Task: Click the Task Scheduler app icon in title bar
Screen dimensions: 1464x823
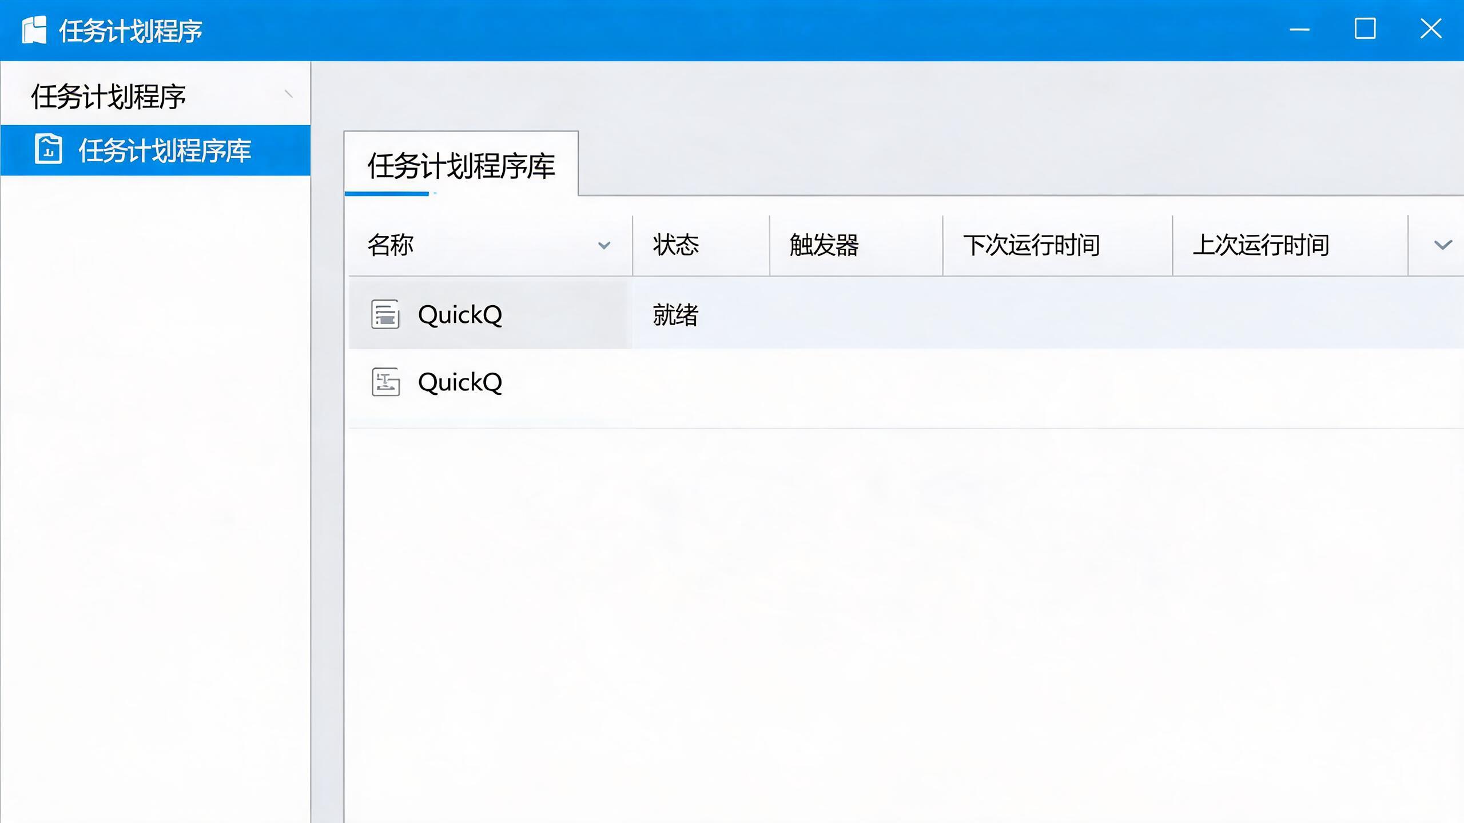Action: [x=34, y=30]
